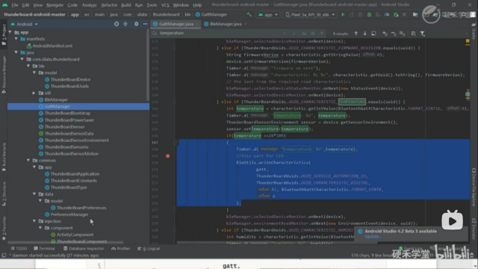Open the Logcat tool window
This screenshot has height=269, width=478.
click(149, 249)
